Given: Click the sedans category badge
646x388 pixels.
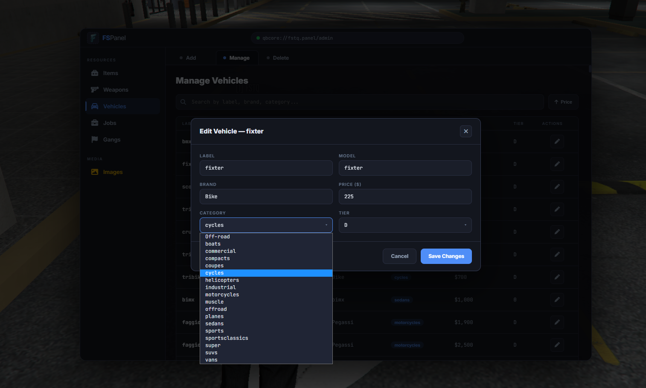Looking at the screenshot, I should point(402,300).
